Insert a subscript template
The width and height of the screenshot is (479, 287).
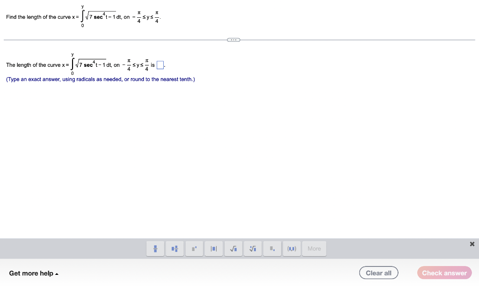coord(272,248)
